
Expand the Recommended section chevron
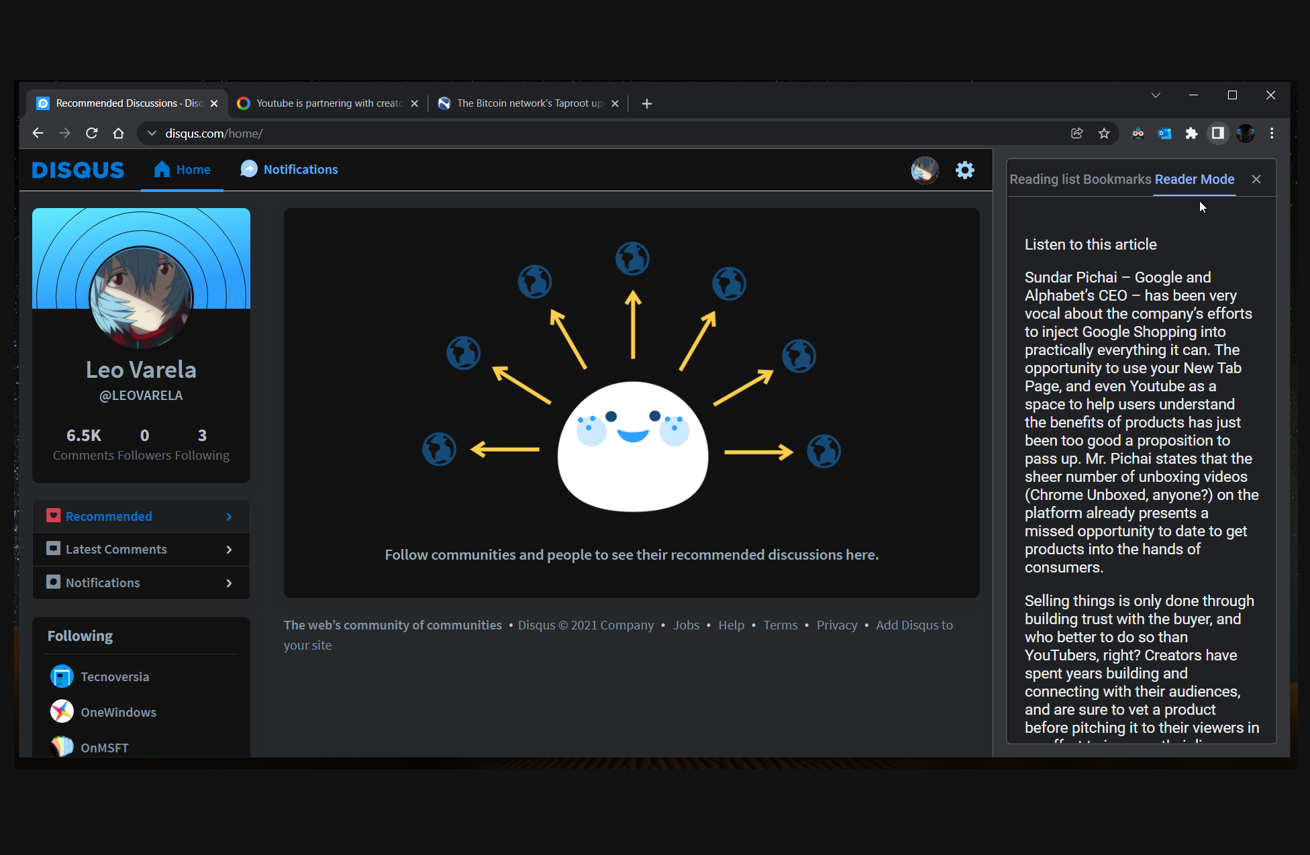229,517
